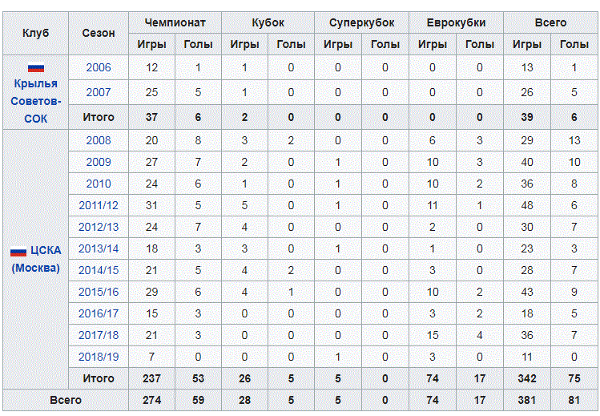The height and width of the screenshot is (416, 600).
Task: Click the ЦСКА total games value 342
Action: (x=527, y=378)
